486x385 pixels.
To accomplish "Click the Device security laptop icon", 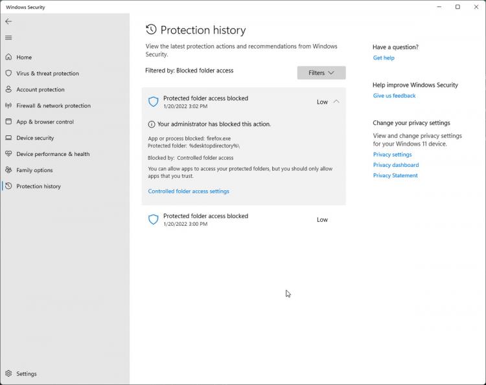I will tap(8, 137).
